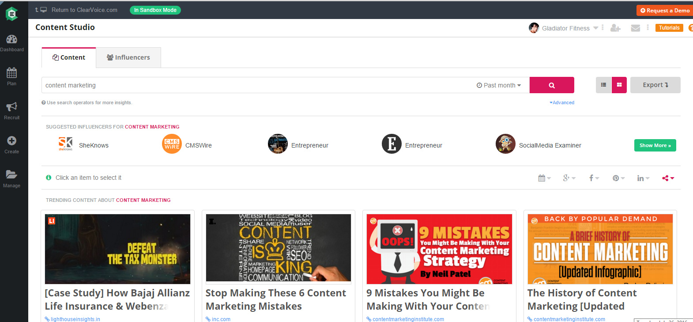Click the Gladiator Fitness avatar

pos(534,28)
